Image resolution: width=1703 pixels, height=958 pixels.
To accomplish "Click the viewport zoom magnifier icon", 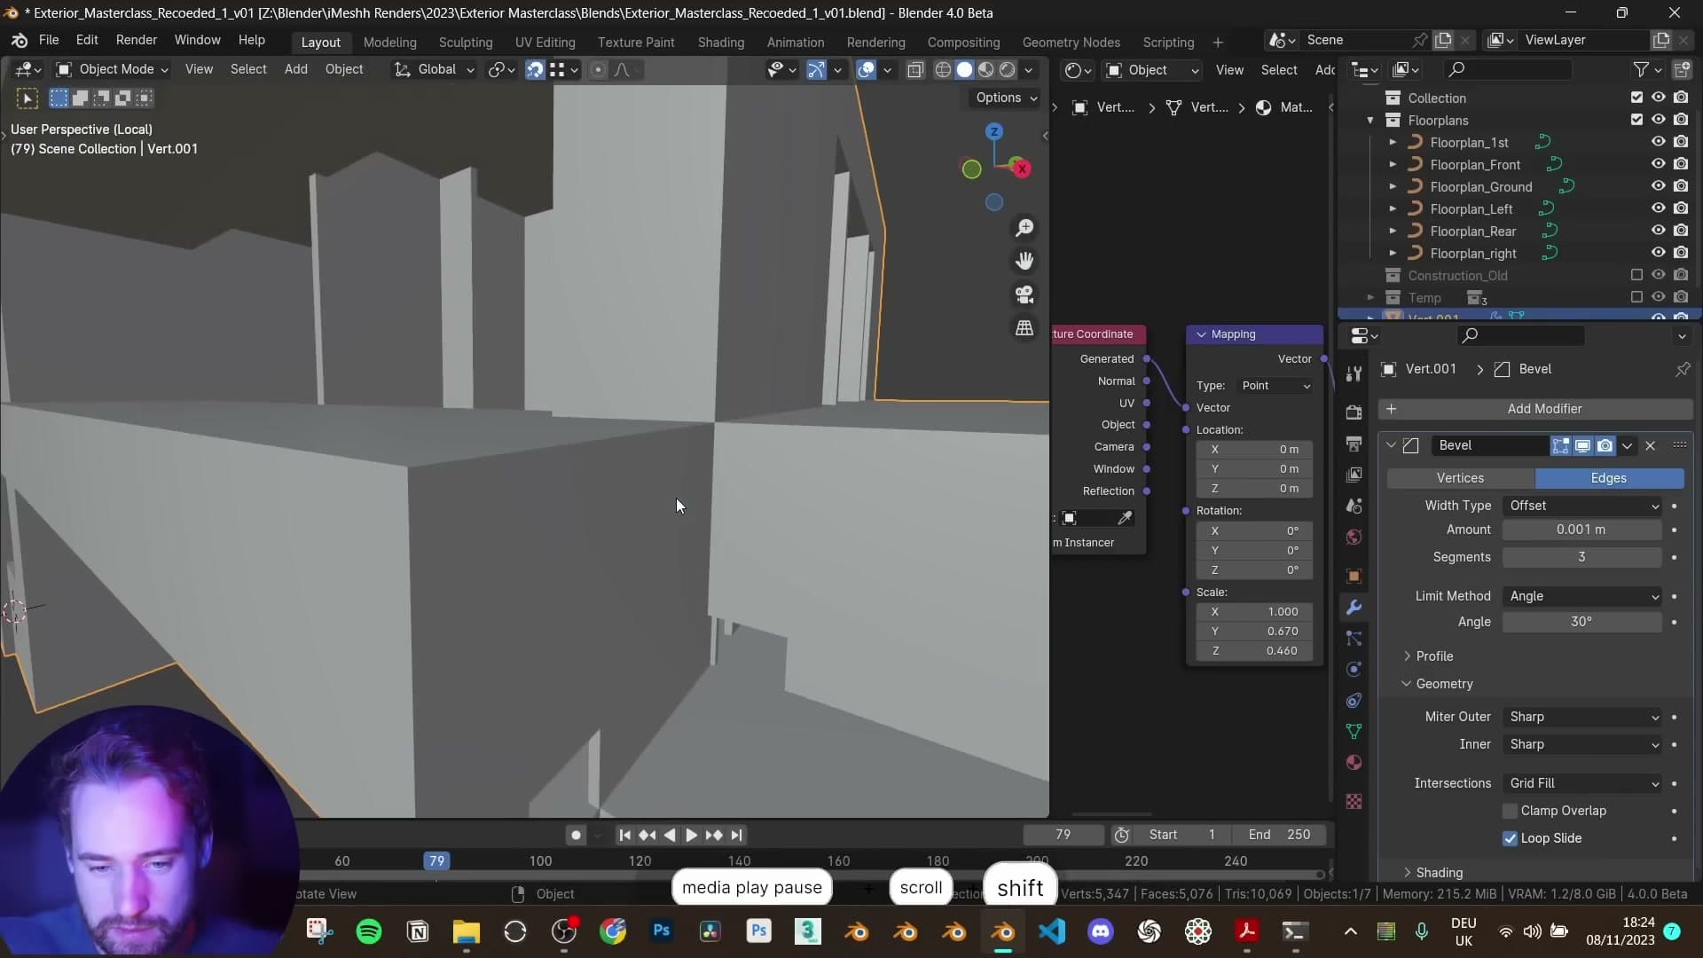I will (1024, 228).
